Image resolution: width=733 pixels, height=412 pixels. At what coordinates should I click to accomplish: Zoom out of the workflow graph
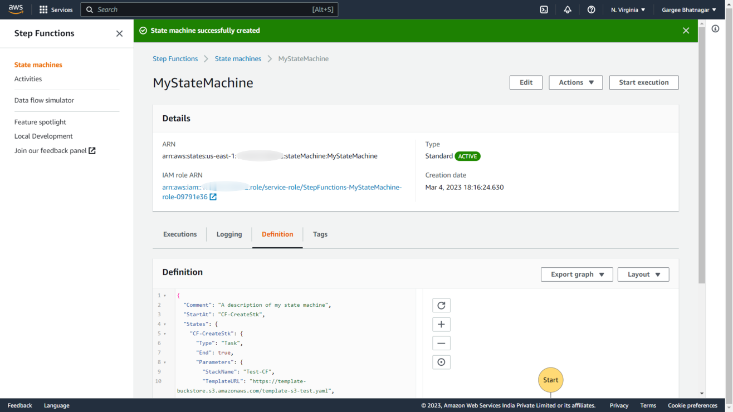click(441, 344)
